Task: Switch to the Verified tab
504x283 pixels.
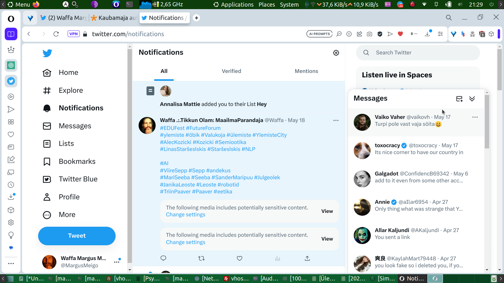Action: (232, 71)
